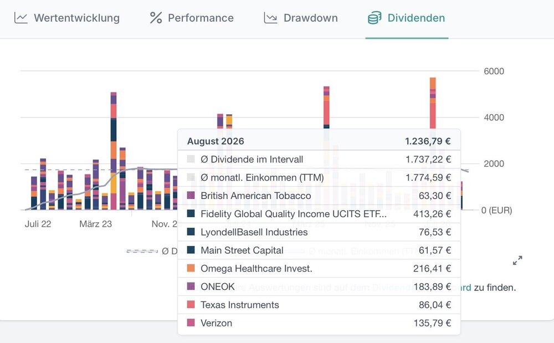This screenshot has width=554, height=343.
Task: Click the 0 (EUR) axis label
Action: (x=496, y=210)
